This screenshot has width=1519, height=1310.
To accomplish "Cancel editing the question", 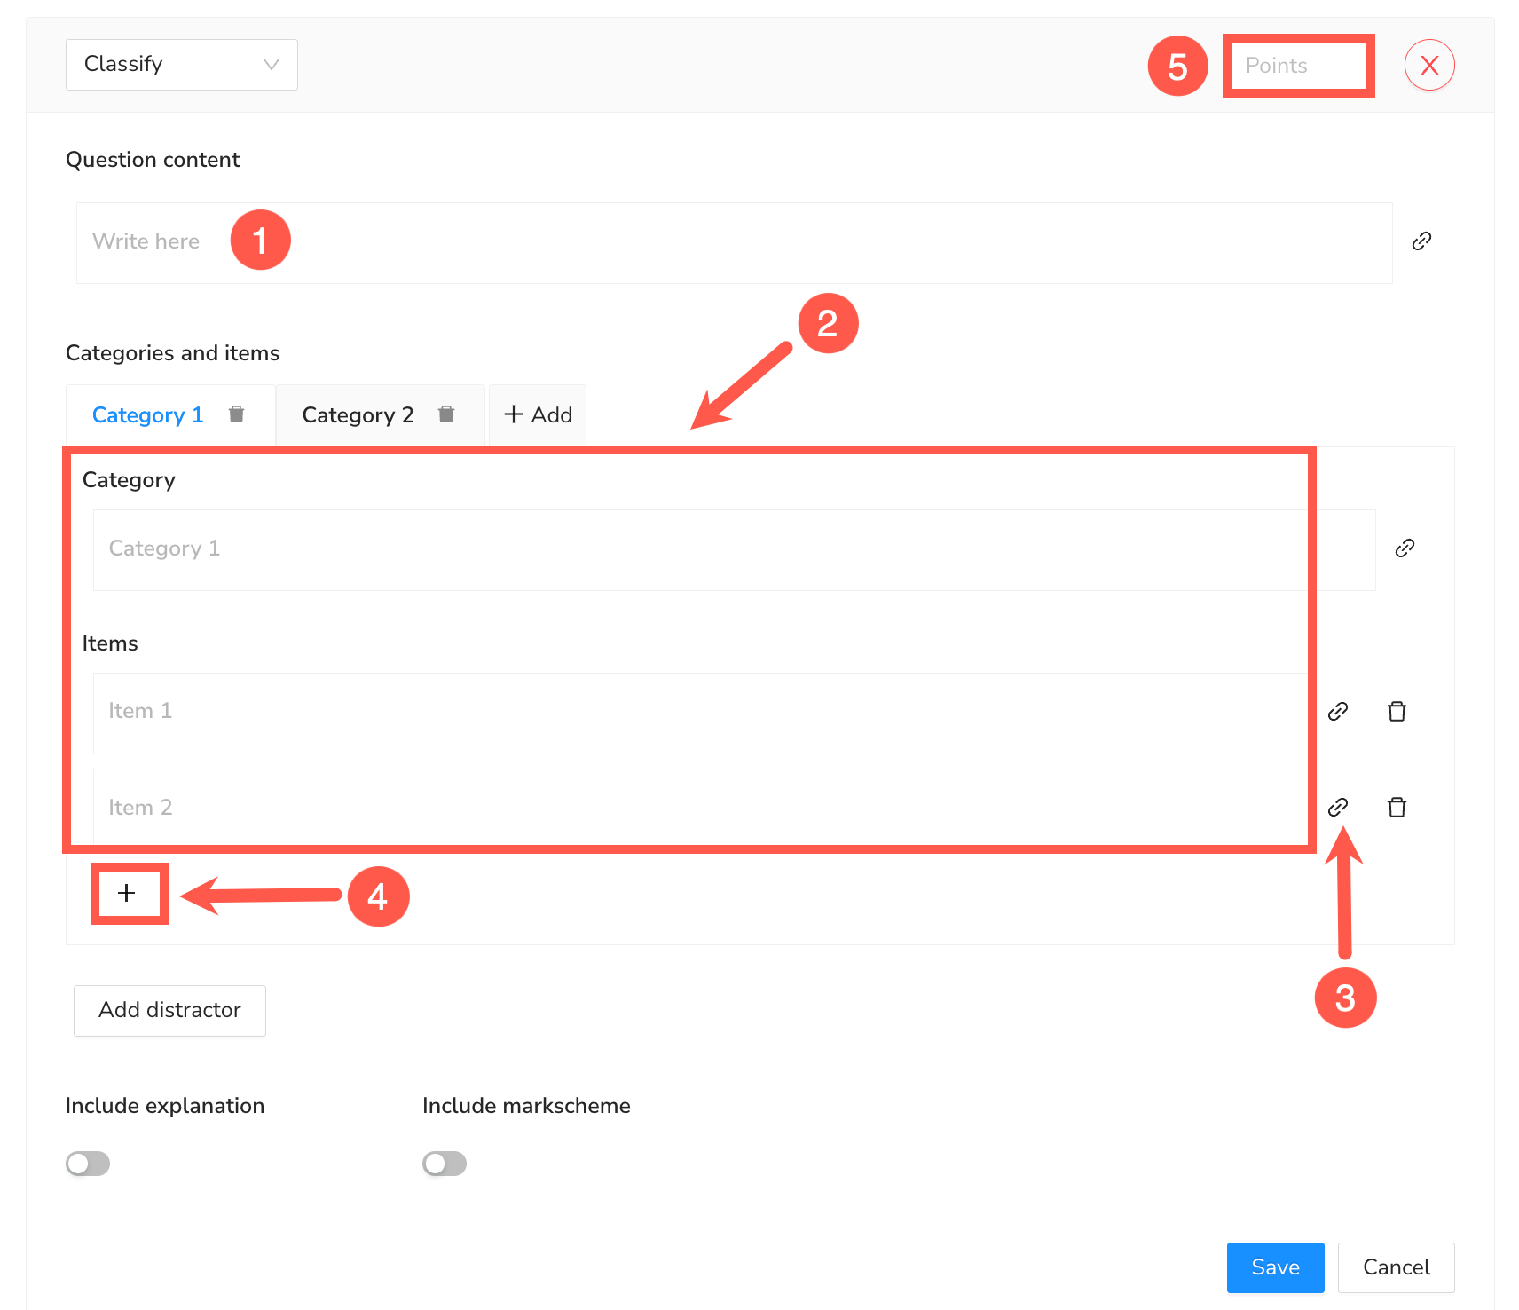I will pyautogui.click(x=1396, y=1267).
